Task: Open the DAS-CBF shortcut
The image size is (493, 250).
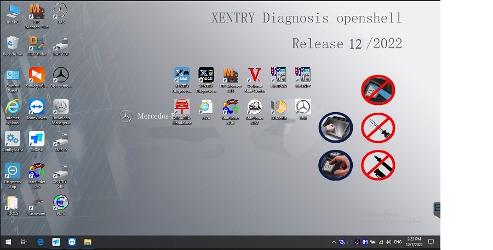Action: pos(61,46)
